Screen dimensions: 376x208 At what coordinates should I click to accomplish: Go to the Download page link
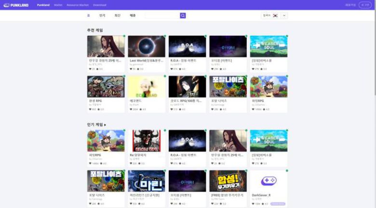tap(99, 5)
